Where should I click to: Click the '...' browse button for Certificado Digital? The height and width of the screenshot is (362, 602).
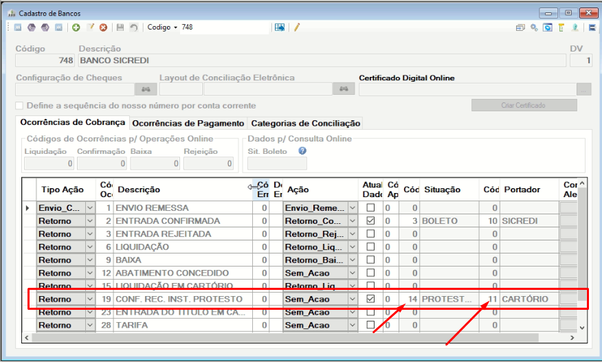[583, 89]
